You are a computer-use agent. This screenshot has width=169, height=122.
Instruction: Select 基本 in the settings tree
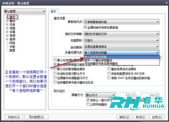(x=12, y=17)
